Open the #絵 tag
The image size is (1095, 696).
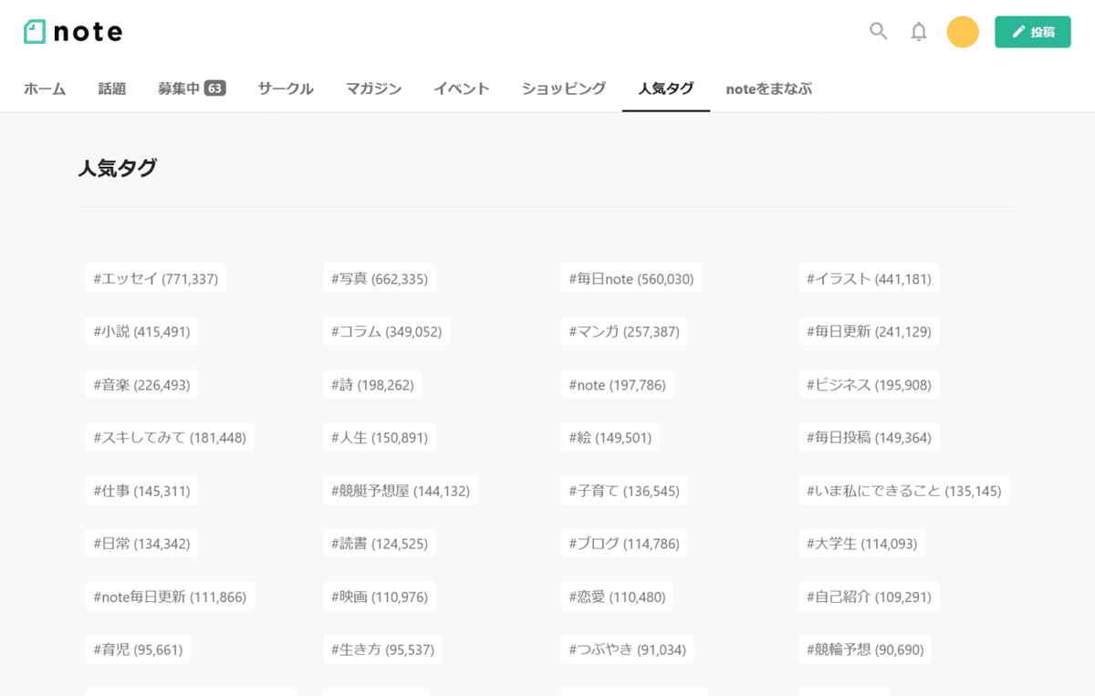click(610, 438)
